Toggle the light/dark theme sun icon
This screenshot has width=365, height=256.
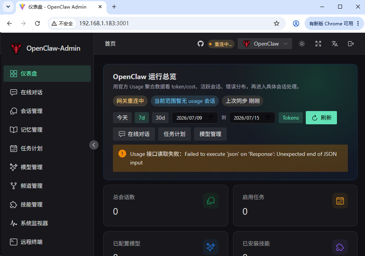tap(302, 44)
